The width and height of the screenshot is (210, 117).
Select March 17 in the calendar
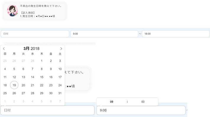click(x=60, y=77)
